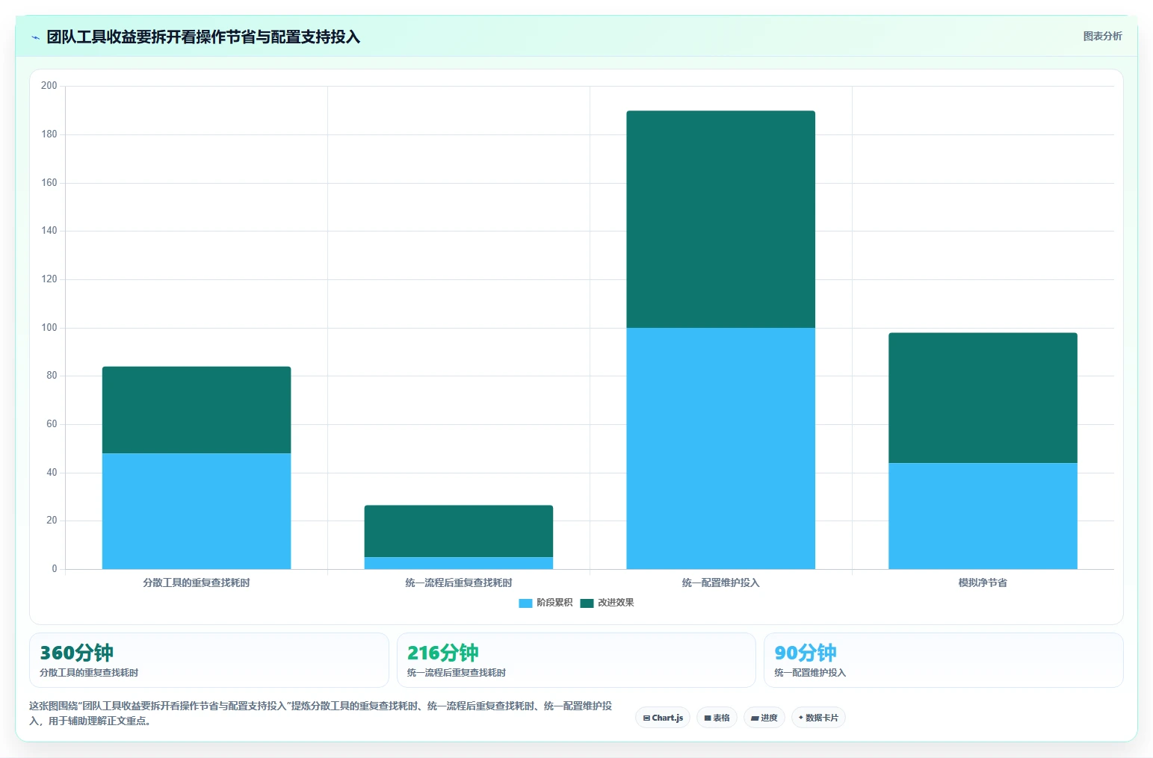The height and width of the screenshot is (758, 1153).
Task: Click the 表格 tag chip
Action: (x=717, y=718)
